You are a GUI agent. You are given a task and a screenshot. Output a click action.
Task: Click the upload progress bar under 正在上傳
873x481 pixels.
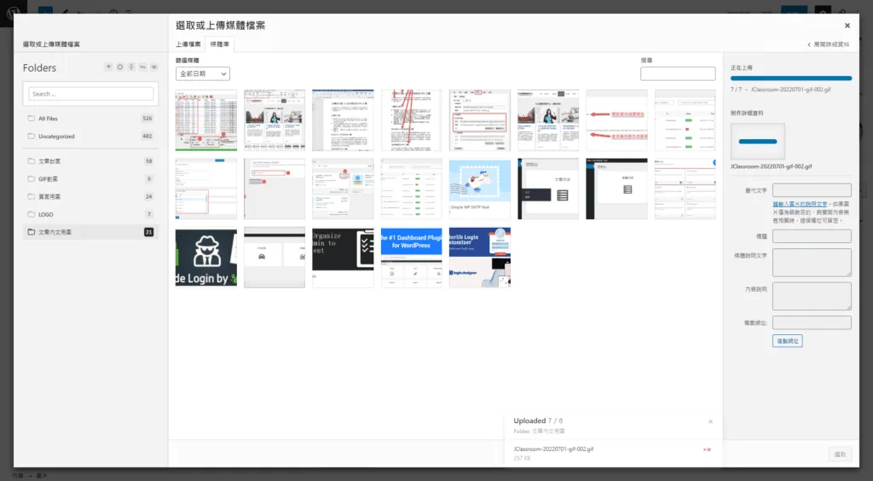point(791,78)
